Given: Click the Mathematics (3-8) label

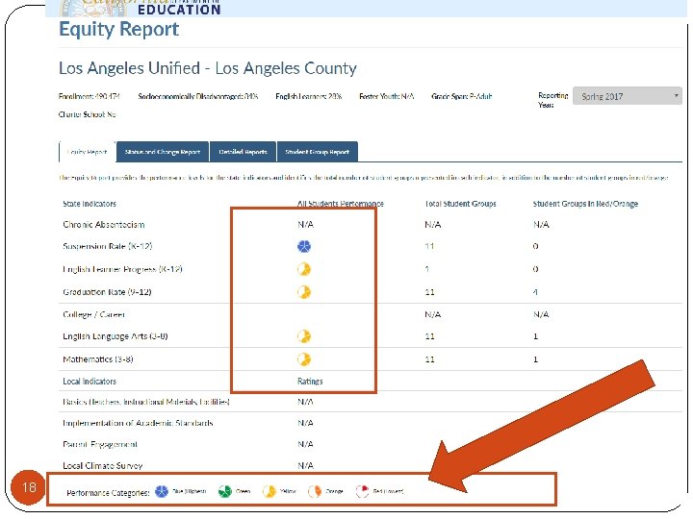Looking at the screenshot, I should (x=97, y=359).
